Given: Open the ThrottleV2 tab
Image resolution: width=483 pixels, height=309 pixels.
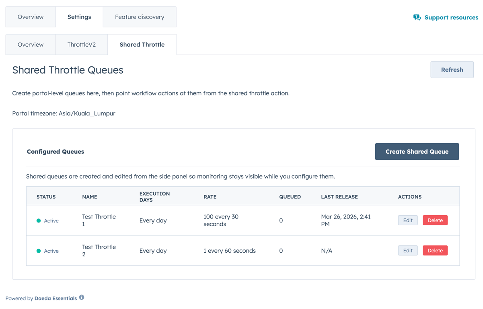Looking at the screenshot, I should (82, 45).
